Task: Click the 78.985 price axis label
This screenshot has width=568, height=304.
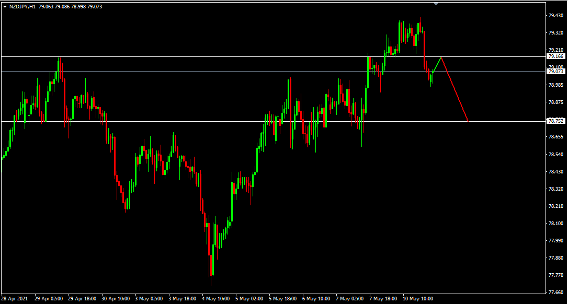Action: coord(555,85)
